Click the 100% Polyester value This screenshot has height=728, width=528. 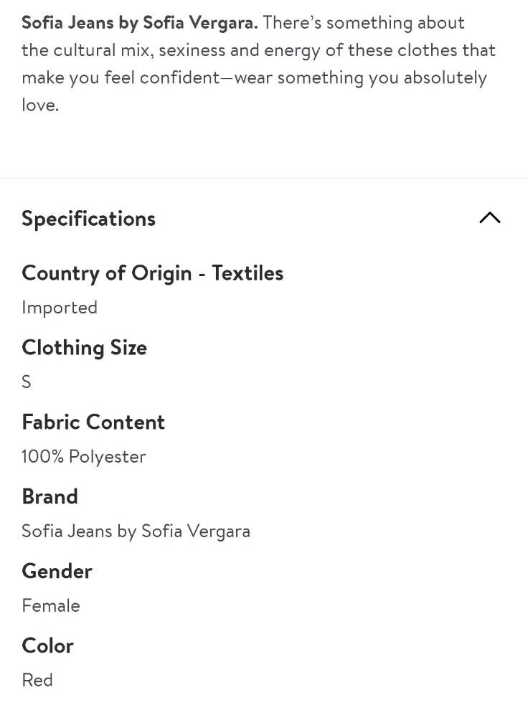tap(84, 457)
